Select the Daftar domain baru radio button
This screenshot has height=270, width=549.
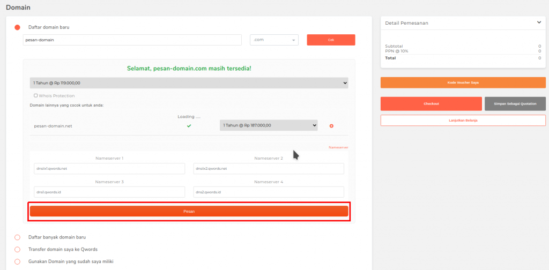pos(17,27)
